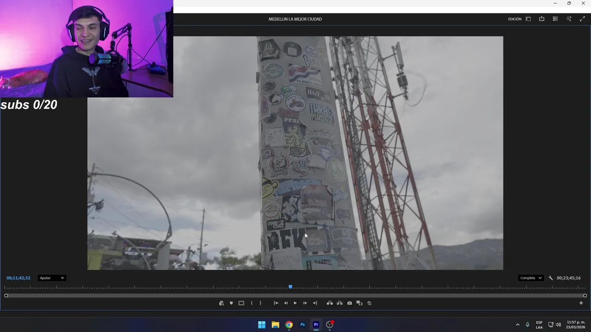Click the magnifier clip icon in transport bar

[x=222, y=303]
